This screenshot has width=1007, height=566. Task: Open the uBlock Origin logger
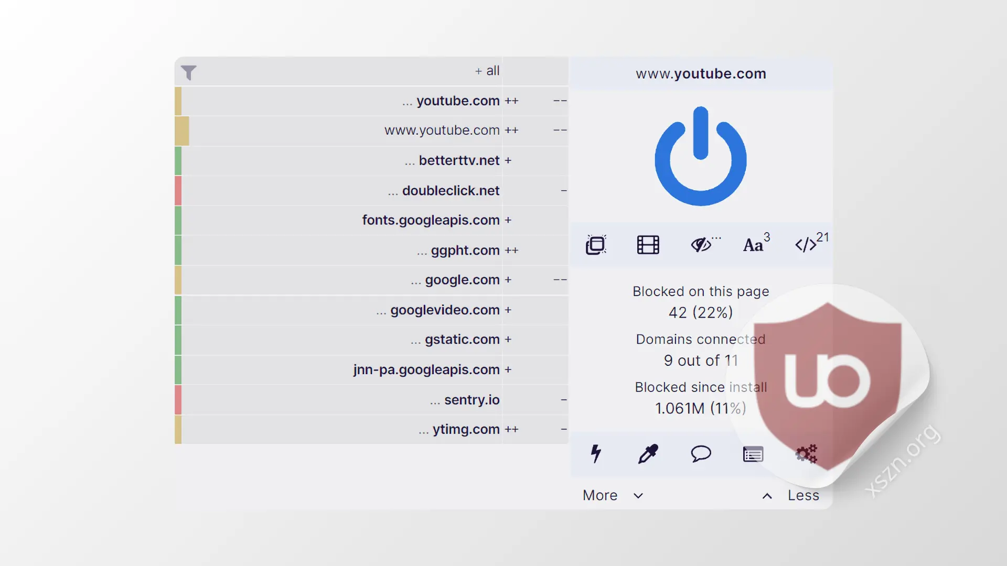(753, 454)
